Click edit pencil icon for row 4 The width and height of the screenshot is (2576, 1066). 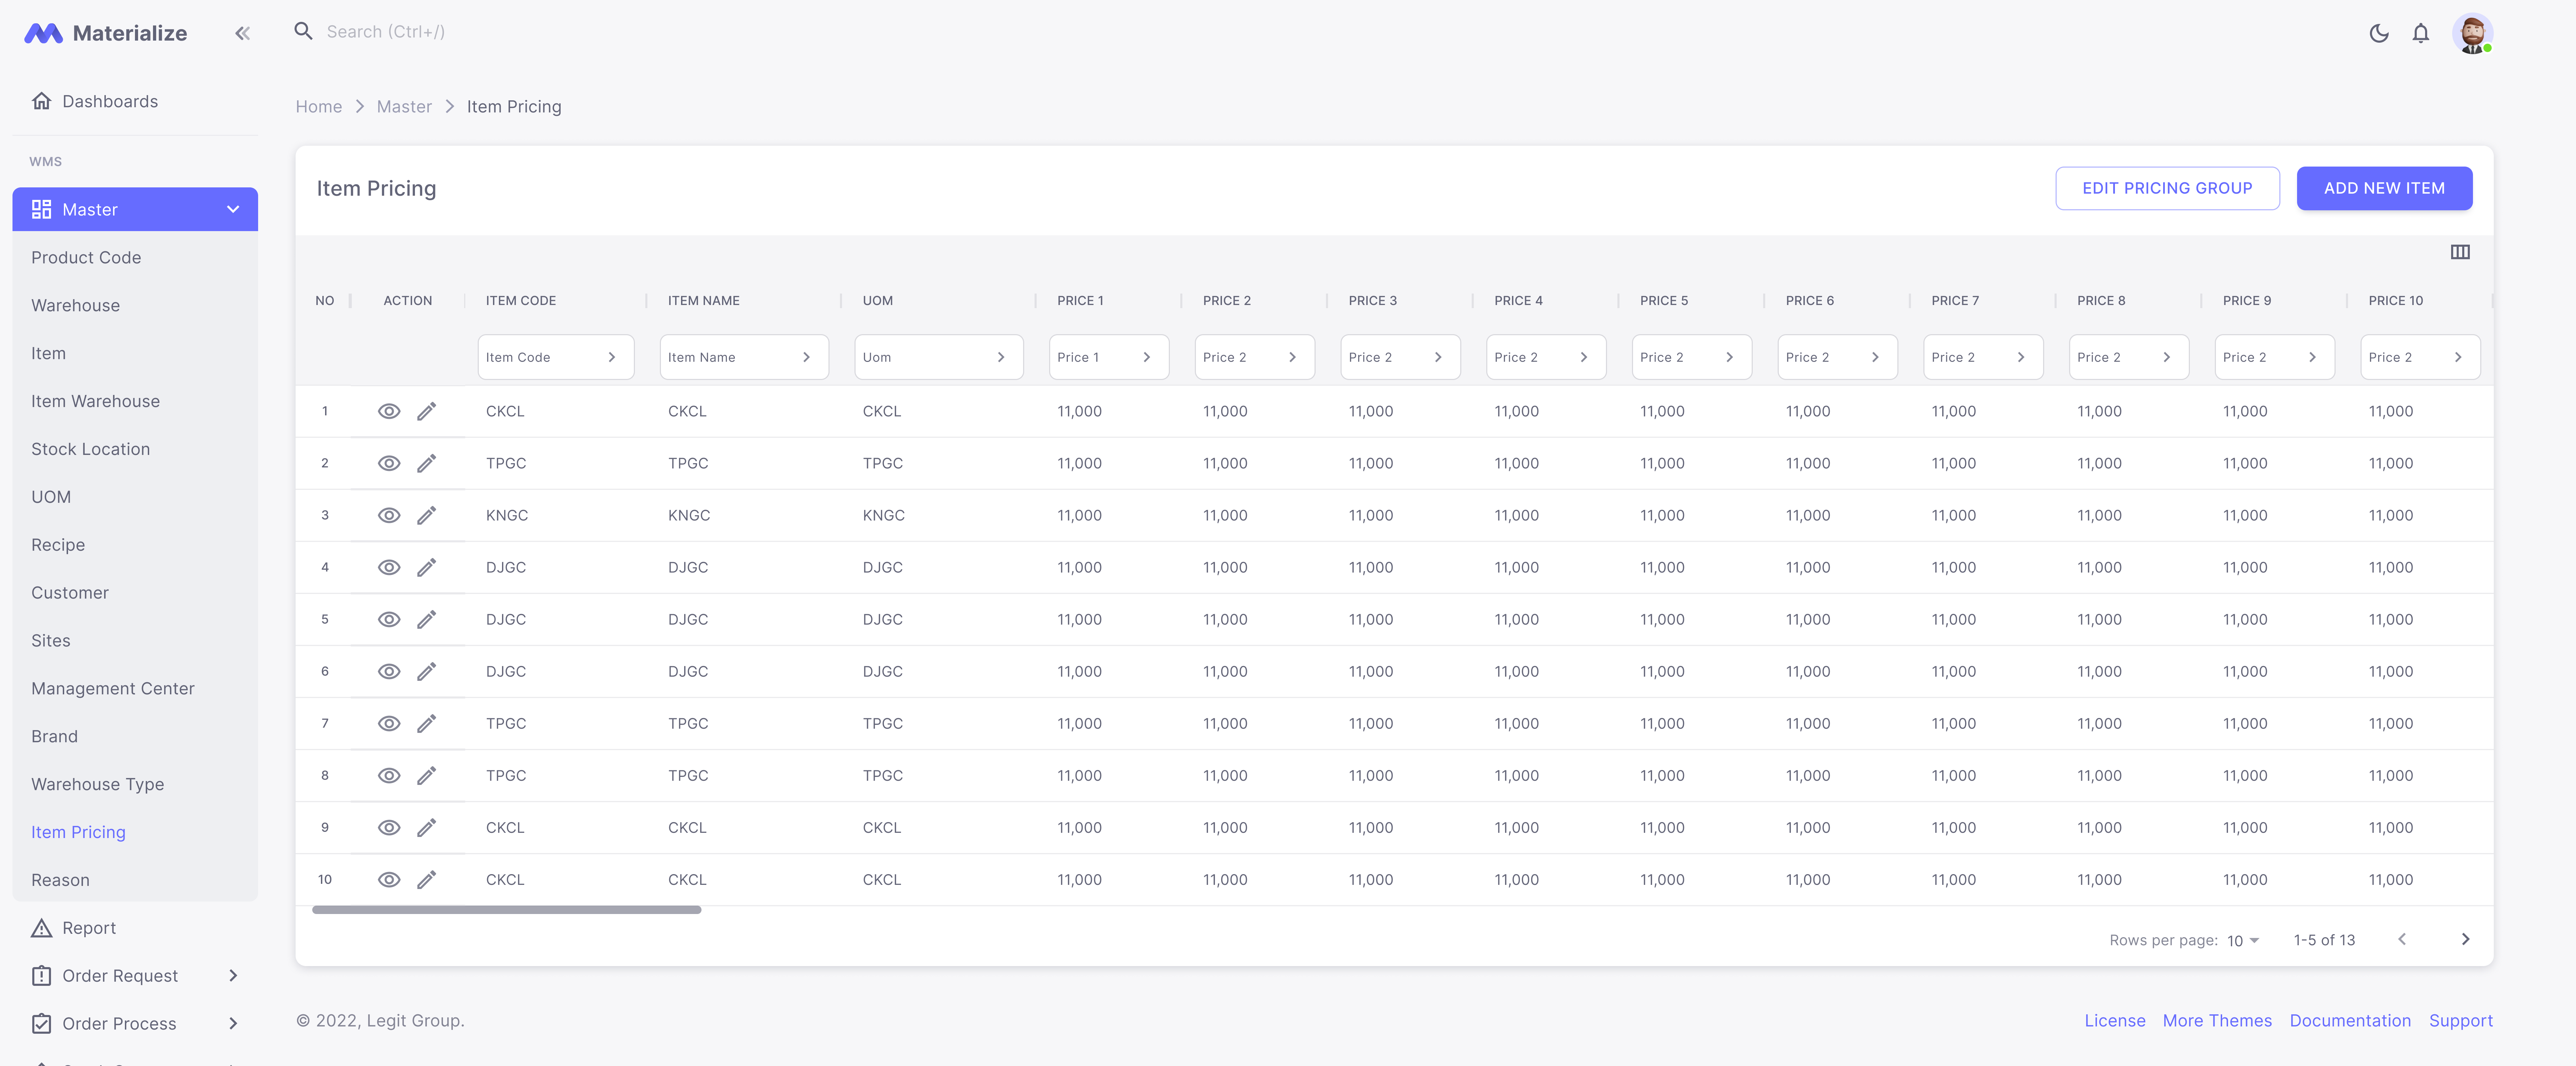coord(426,567)
